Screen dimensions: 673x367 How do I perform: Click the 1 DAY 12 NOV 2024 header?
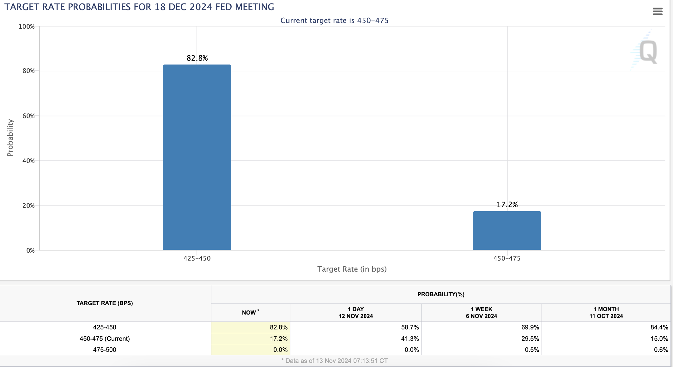(x=355, y=312)
